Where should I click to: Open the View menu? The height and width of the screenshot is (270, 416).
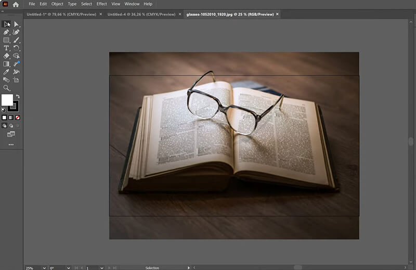(115, 4)
